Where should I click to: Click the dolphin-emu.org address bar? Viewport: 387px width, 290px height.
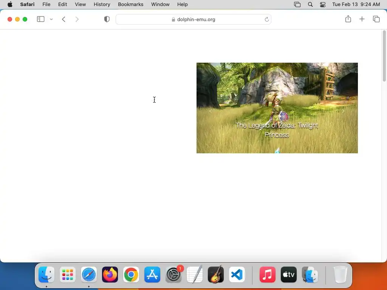coord(193,19)
